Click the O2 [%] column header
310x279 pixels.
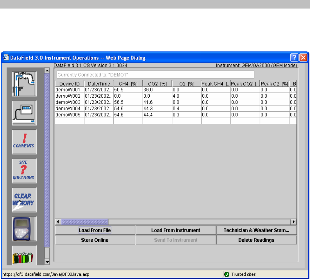point(187,83)
